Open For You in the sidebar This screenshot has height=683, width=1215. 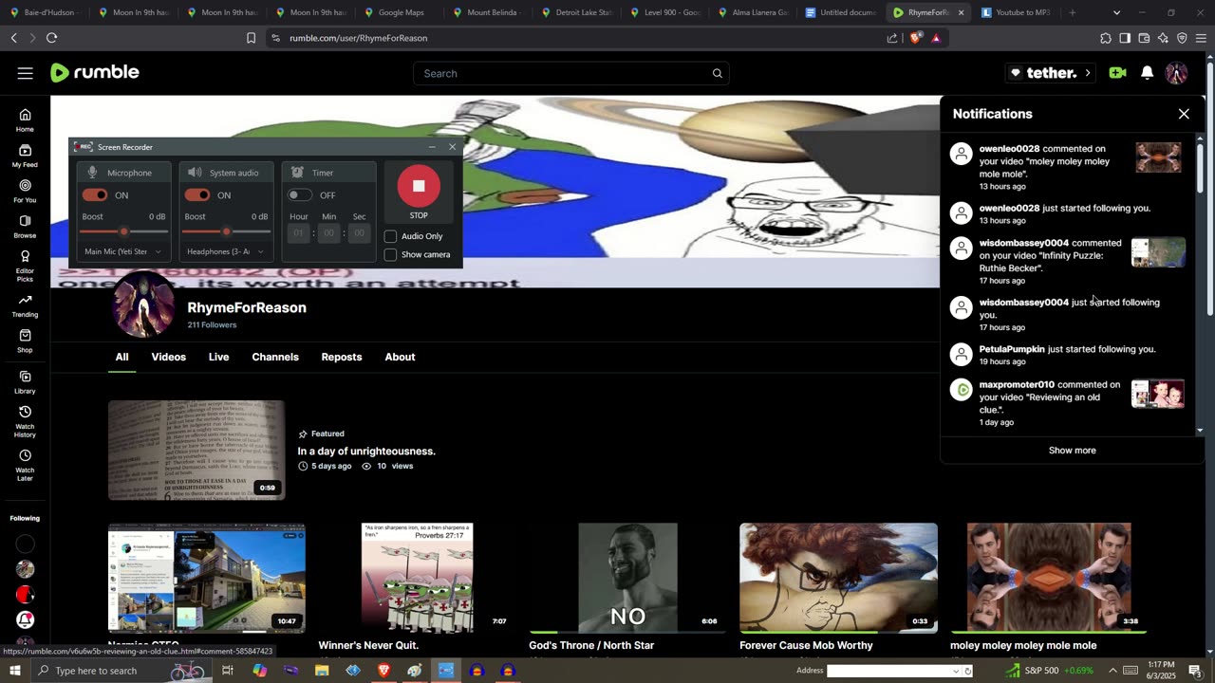25,192
